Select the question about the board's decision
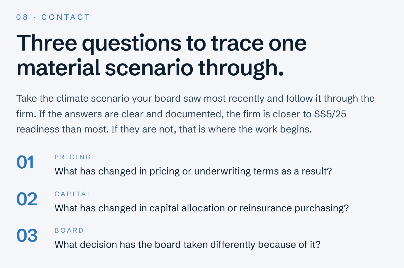Image resolution: width=404 pixels, height=268 pixels. point(188,245)
